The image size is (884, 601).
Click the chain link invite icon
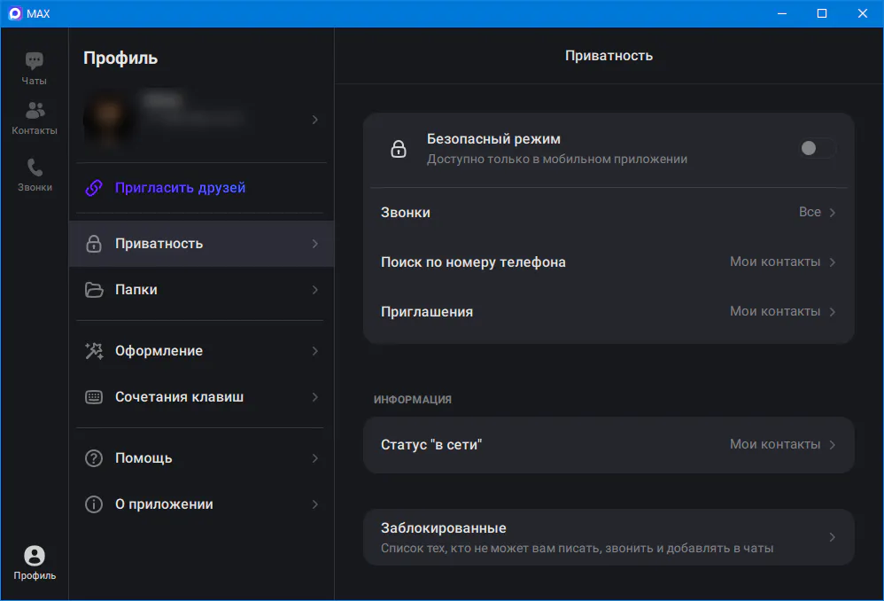coord(94,188)
